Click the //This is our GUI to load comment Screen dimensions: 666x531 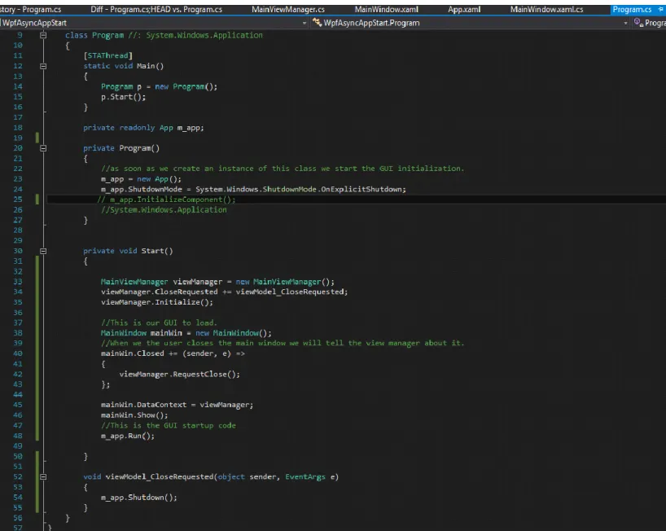pos(159,323)
